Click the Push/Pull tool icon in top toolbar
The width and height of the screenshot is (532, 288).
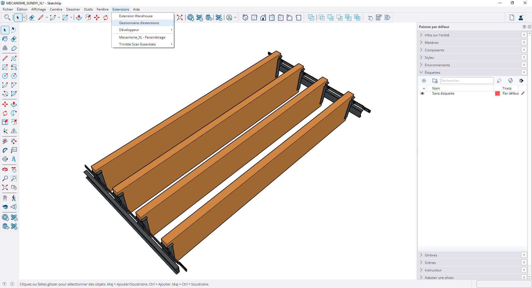[79, 18]
